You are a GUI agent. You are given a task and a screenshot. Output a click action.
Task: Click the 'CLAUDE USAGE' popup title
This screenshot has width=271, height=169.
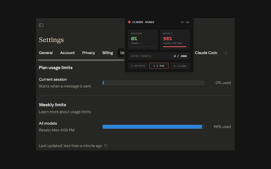(x=143, y=22)
